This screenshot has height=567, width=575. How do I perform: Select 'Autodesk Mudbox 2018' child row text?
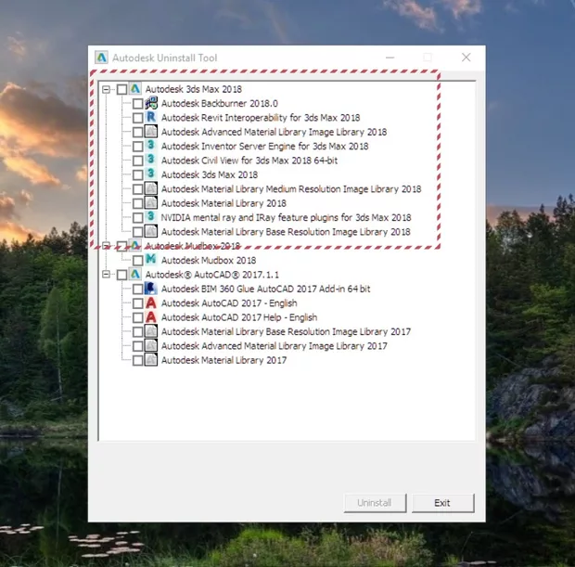[209, 260]
